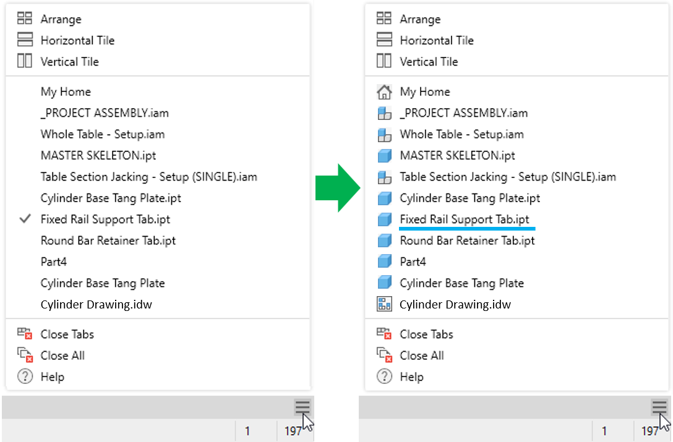
Task: Click the Help question mark icon
Action: pos(25,376)
